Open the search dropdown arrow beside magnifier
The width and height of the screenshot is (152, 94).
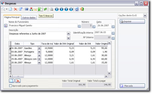click(x=7, y=9)
